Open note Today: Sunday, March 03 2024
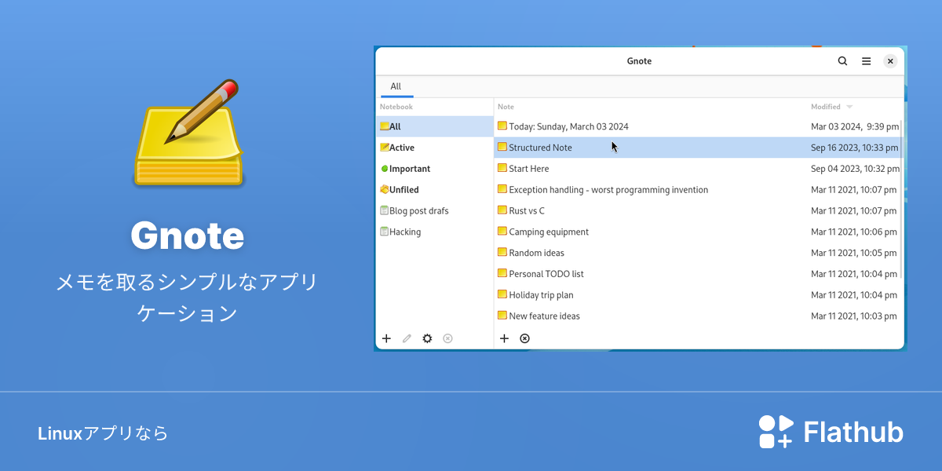This screenshot has height=471, width=942. [568, 126]
